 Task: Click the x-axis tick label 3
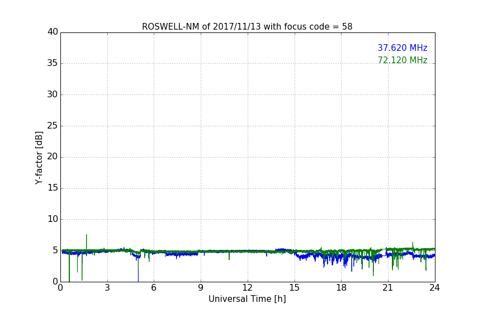point(107,288)
